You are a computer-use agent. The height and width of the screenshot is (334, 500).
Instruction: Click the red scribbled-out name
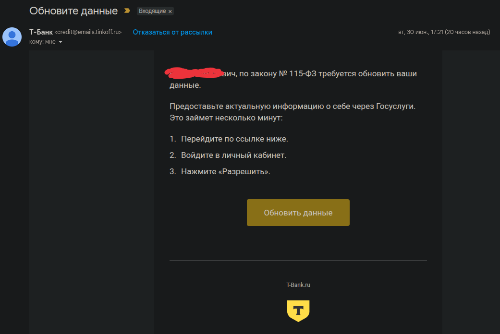tap(193, 72)
